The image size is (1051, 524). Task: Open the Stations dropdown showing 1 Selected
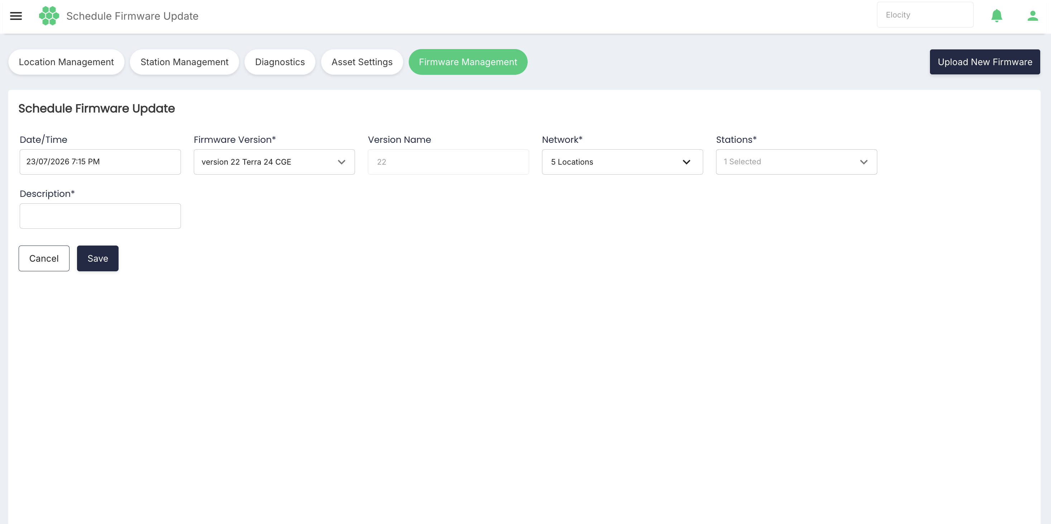tap(796, 162)
